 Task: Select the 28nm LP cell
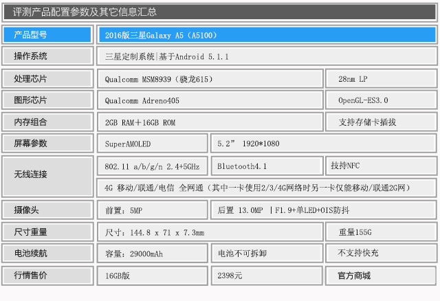click(x=380, y=79)
